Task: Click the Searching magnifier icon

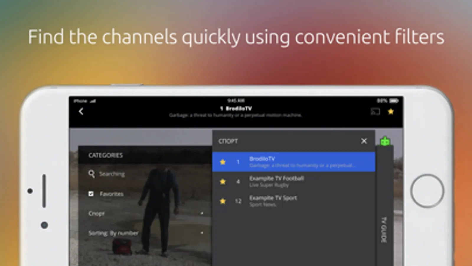Action: 92,174
